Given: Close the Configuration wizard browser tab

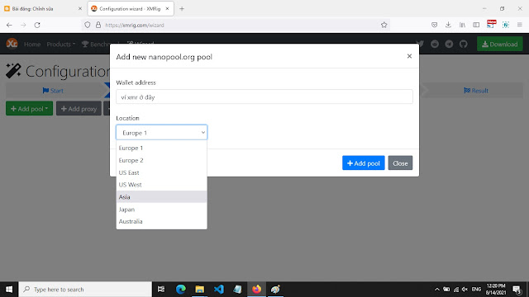Looking at the screenshot, I should 167,9.
